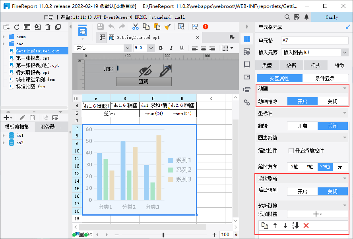The image size is (353, 239).
Task: Open the 添加链接 plus dropdown
Action: point(318,214)
